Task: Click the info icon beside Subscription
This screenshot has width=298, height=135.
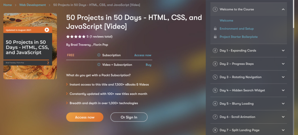Action: click(99, 55)
